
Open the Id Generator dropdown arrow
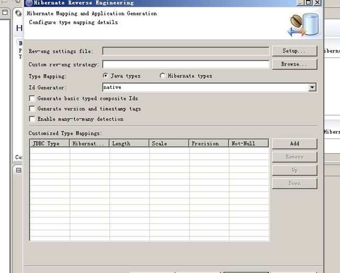pyautogui.click(x=312, y=87)
